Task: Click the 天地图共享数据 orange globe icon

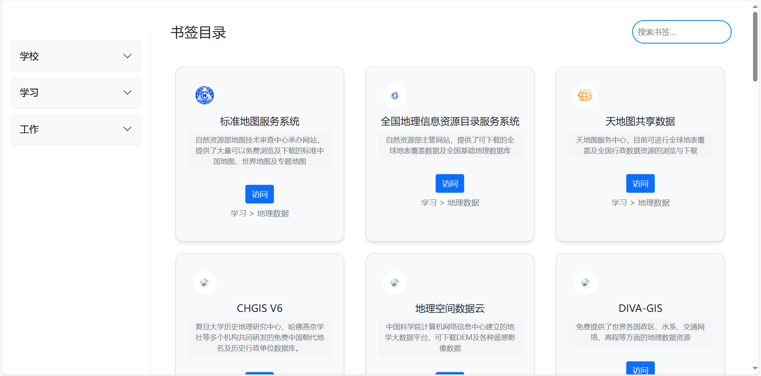Action: [585, 95]
